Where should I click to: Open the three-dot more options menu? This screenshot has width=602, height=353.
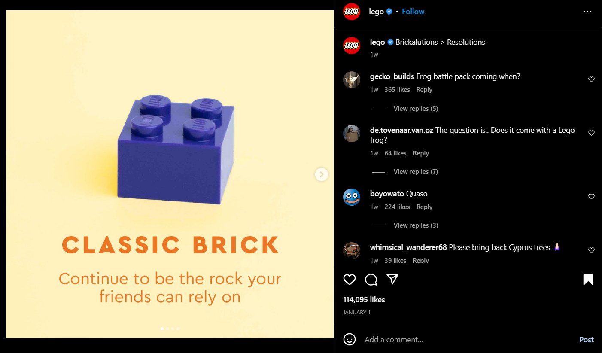click(x=587, y=12)
